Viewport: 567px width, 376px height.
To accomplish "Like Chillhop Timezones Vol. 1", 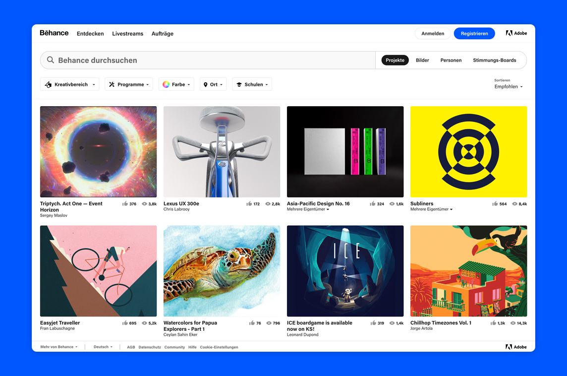I will click(493, 323).
